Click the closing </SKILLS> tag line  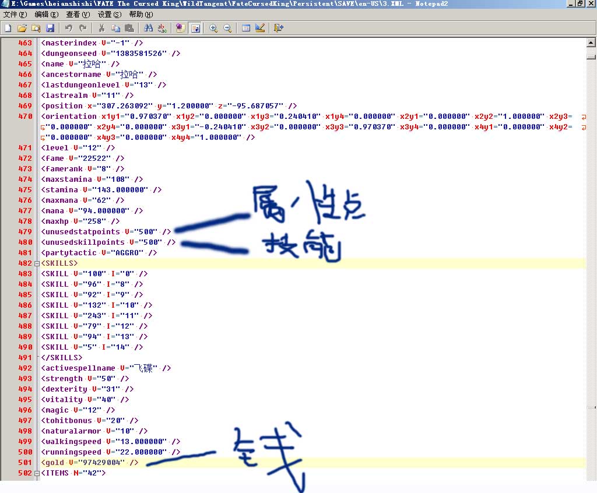62,358
